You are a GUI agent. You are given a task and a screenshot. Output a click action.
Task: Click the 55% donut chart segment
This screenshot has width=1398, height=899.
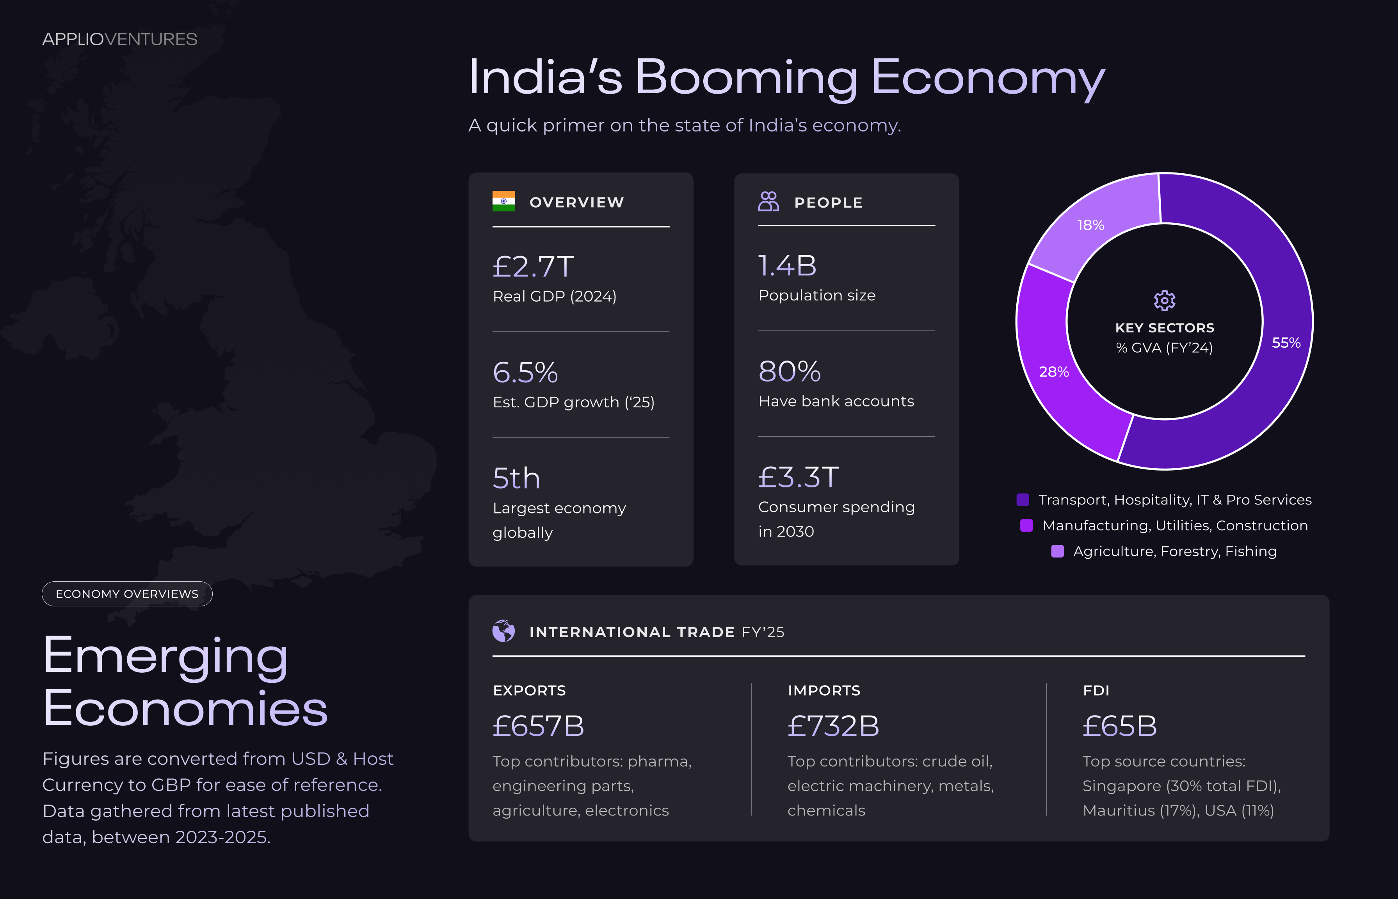pos(1286,342)
